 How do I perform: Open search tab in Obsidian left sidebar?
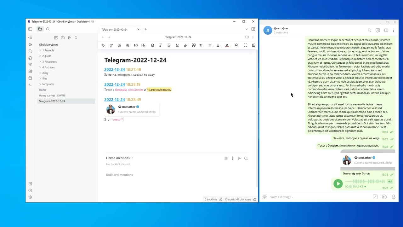pyautogui.click(x=48, y=29)
